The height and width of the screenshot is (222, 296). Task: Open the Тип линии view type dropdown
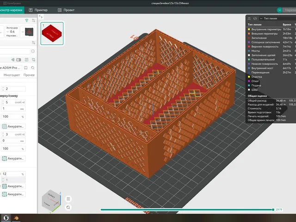point(277,18)
